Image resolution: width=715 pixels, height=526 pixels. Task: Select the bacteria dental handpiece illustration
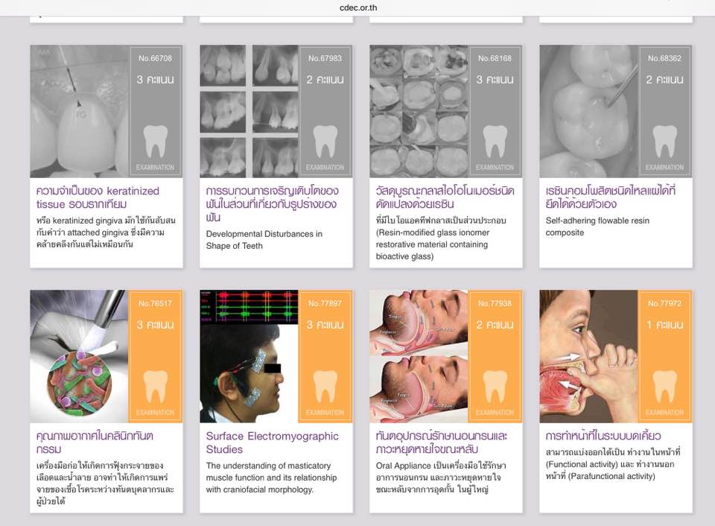tap(80, 356)
